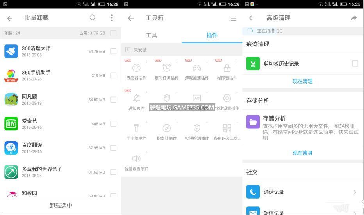Image resolution: width=364 pixels, height=215 pixels.
Task: Go back from 高级清理 screen
Action: tap(252, 18)
